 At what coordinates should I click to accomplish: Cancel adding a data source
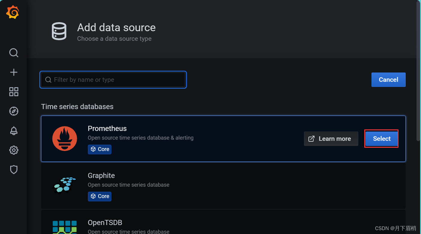click(388, 80)
